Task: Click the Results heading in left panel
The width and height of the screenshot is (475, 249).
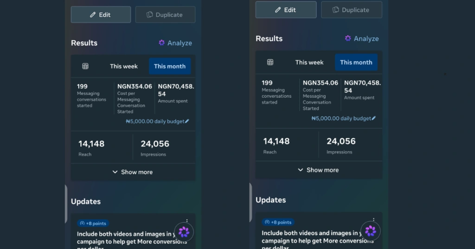Action: click(84, 43)
